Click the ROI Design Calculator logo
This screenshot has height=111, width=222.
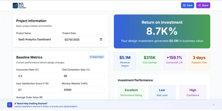19,6
